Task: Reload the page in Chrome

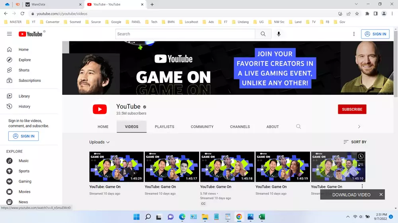Action: point(22,13)
